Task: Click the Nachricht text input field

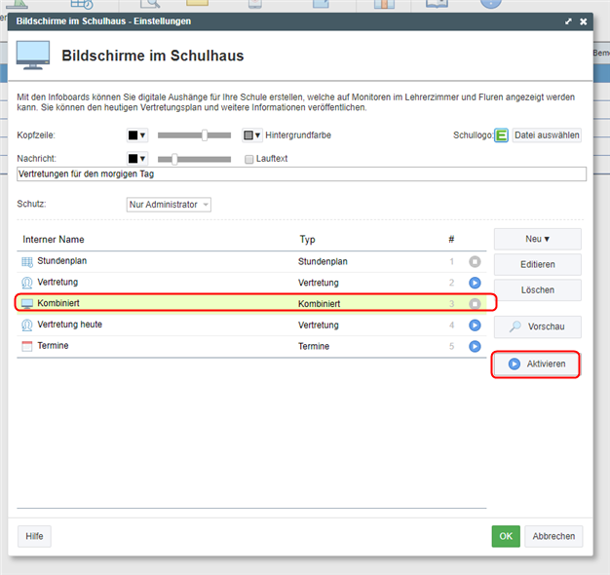Action: click(302, 174)
